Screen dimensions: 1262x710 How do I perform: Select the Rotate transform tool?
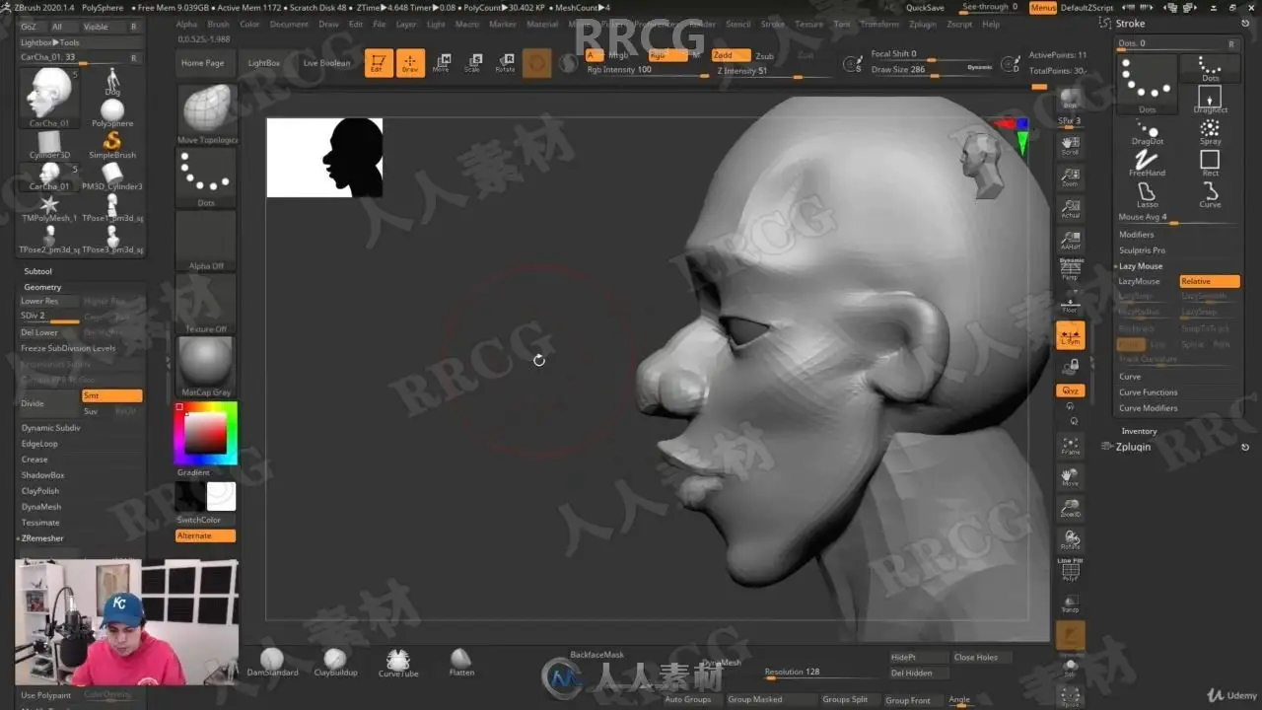(x=505, y=63)
